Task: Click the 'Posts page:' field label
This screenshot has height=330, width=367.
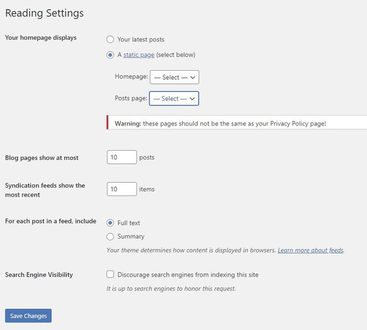Action: click(131, 98)
